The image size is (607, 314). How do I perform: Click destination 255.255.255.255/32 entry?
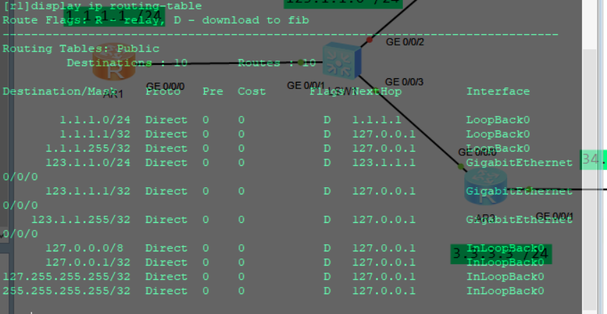click(x=66, y=291)
